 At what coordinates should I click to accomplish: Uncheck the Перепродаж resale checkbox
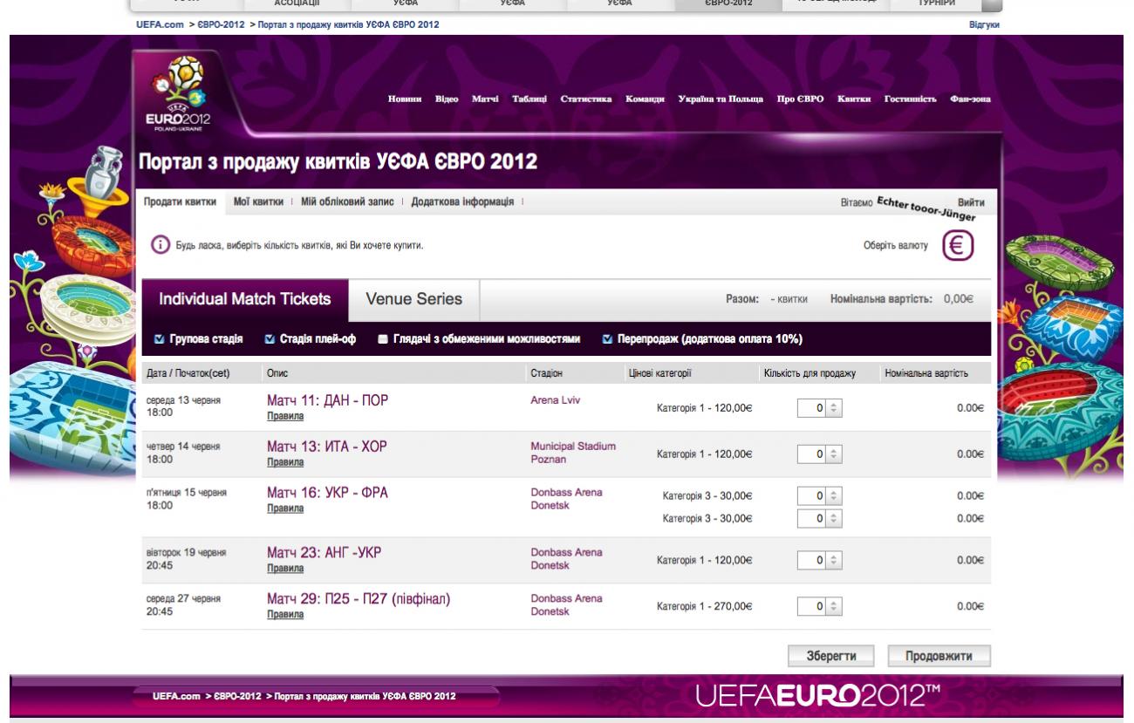pyautogui.click(x=608, y=339)
